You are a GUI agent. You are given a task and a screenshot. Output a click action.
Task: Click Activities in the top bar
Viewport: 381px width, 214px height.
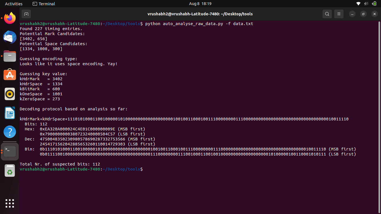(x=14, y=4)
